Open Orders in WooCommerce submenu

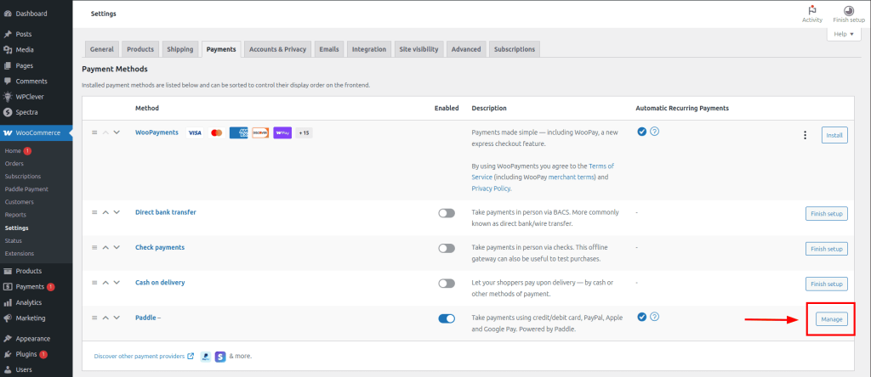click(x=14, y=164)
